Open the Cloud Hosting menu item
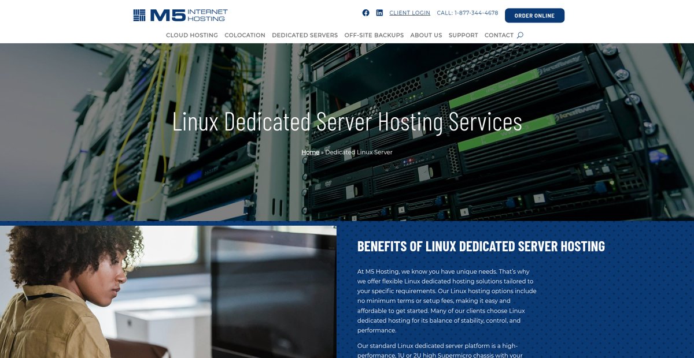Viewport: 694px width, 358px height. point(192,35)
